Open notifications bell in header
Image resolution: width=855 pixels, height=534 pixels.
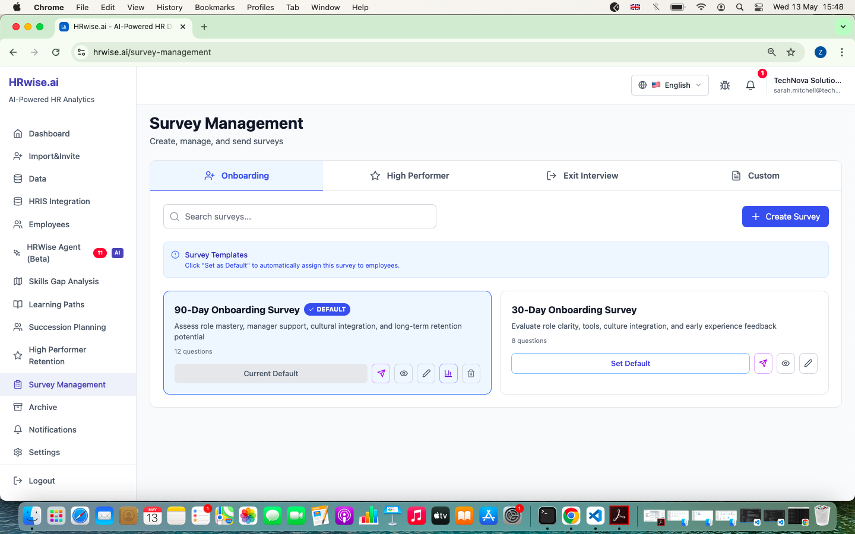(750, 85)
